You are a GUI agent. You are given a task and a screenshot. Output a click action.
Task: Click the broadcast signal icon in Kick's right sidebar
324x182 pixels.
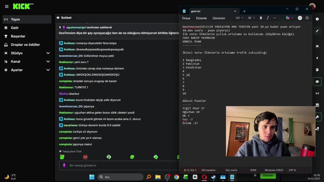click(x=317, y=93)
